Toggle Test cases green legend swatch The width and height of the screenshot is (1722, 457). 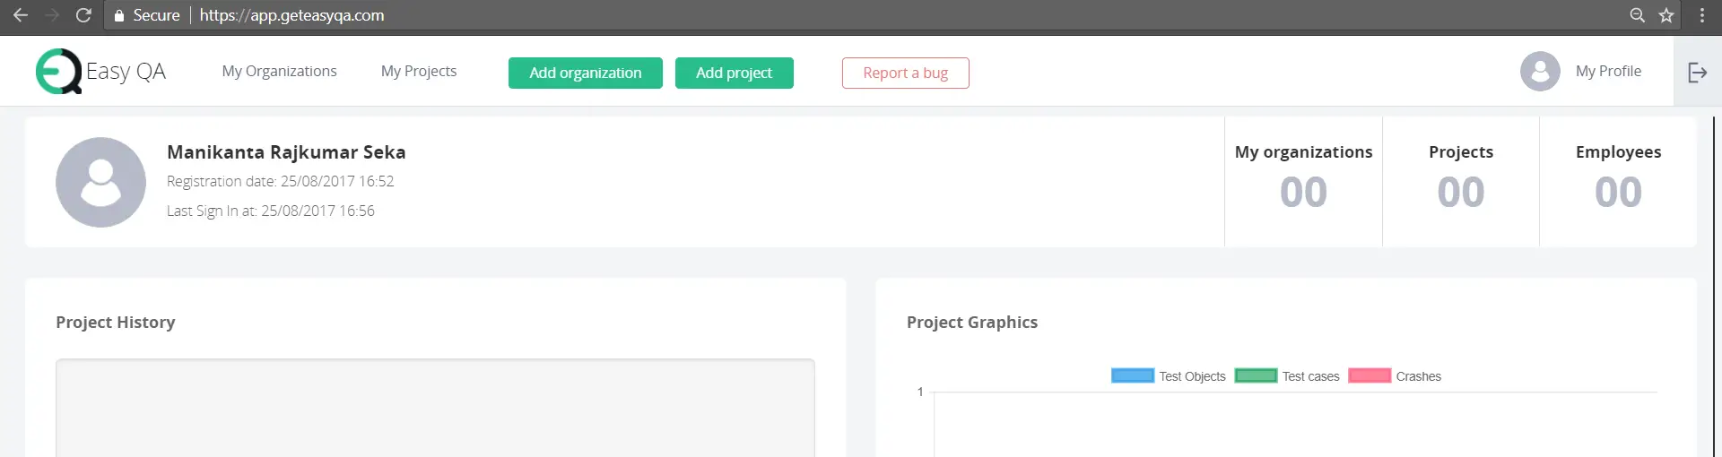[1256, 375]
